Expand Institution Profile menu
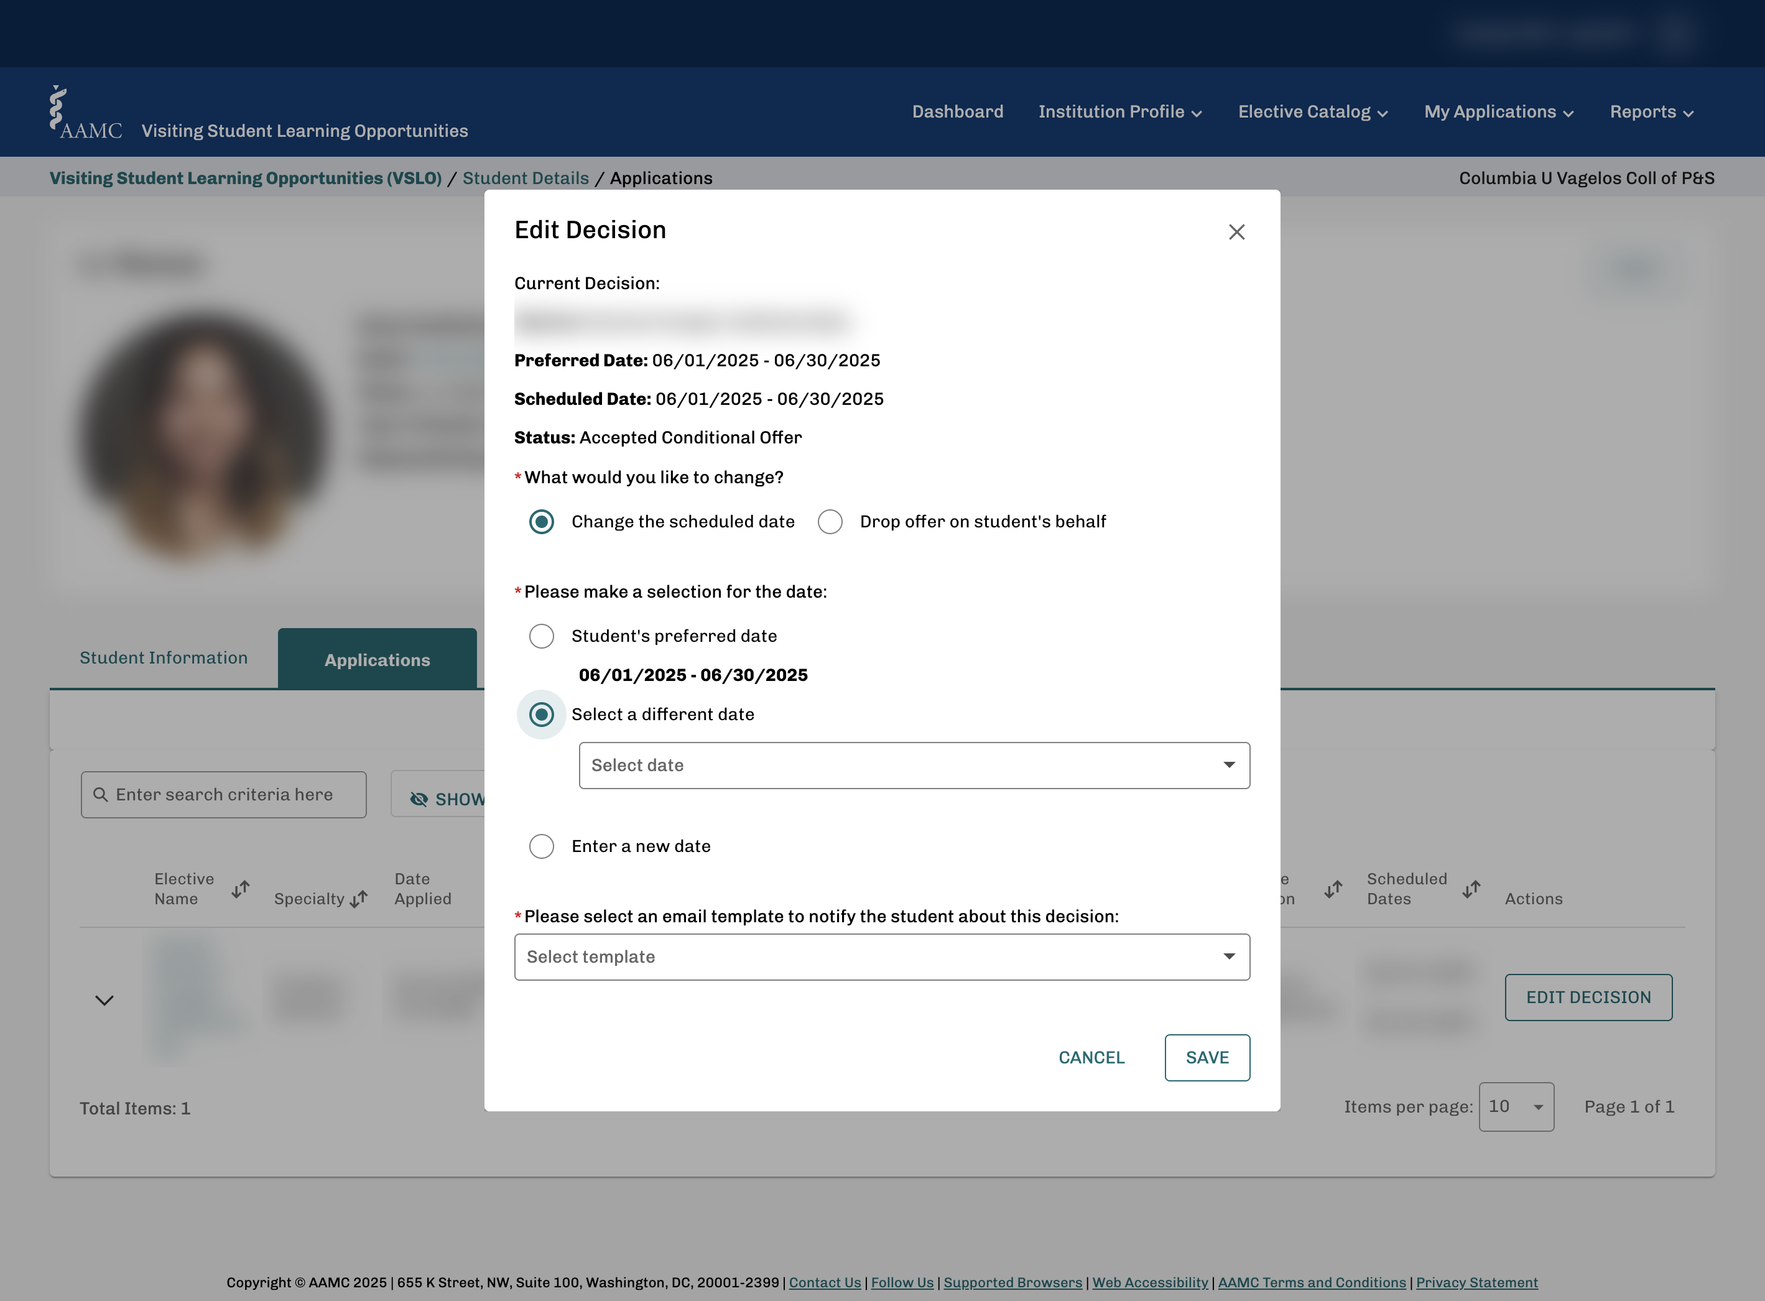Screen dimensions: 1765x1301 tap(1120, 112)
